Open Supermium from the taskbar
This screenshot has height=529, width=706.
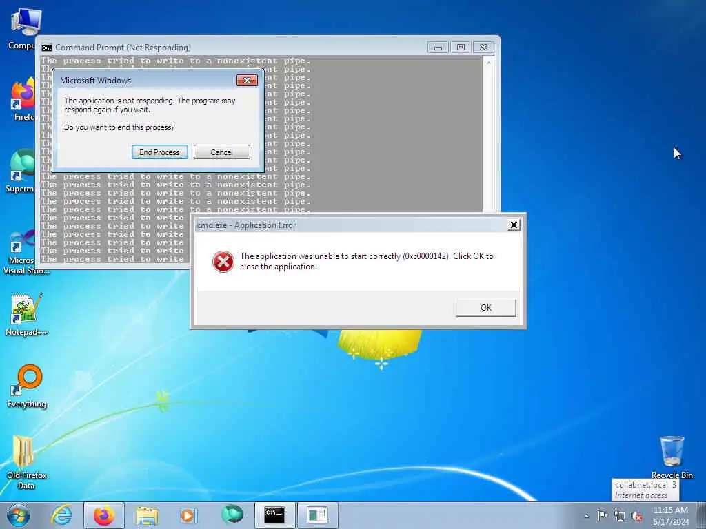[232, 515]
